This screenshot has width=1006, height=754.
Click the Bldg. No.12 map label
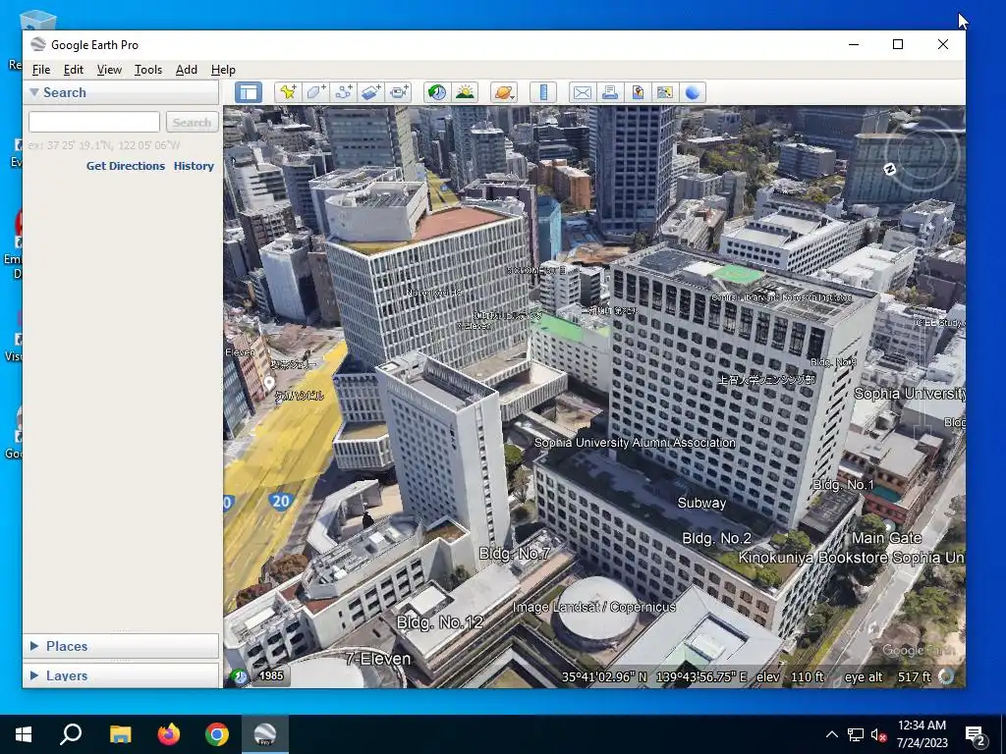click(439, 621)
